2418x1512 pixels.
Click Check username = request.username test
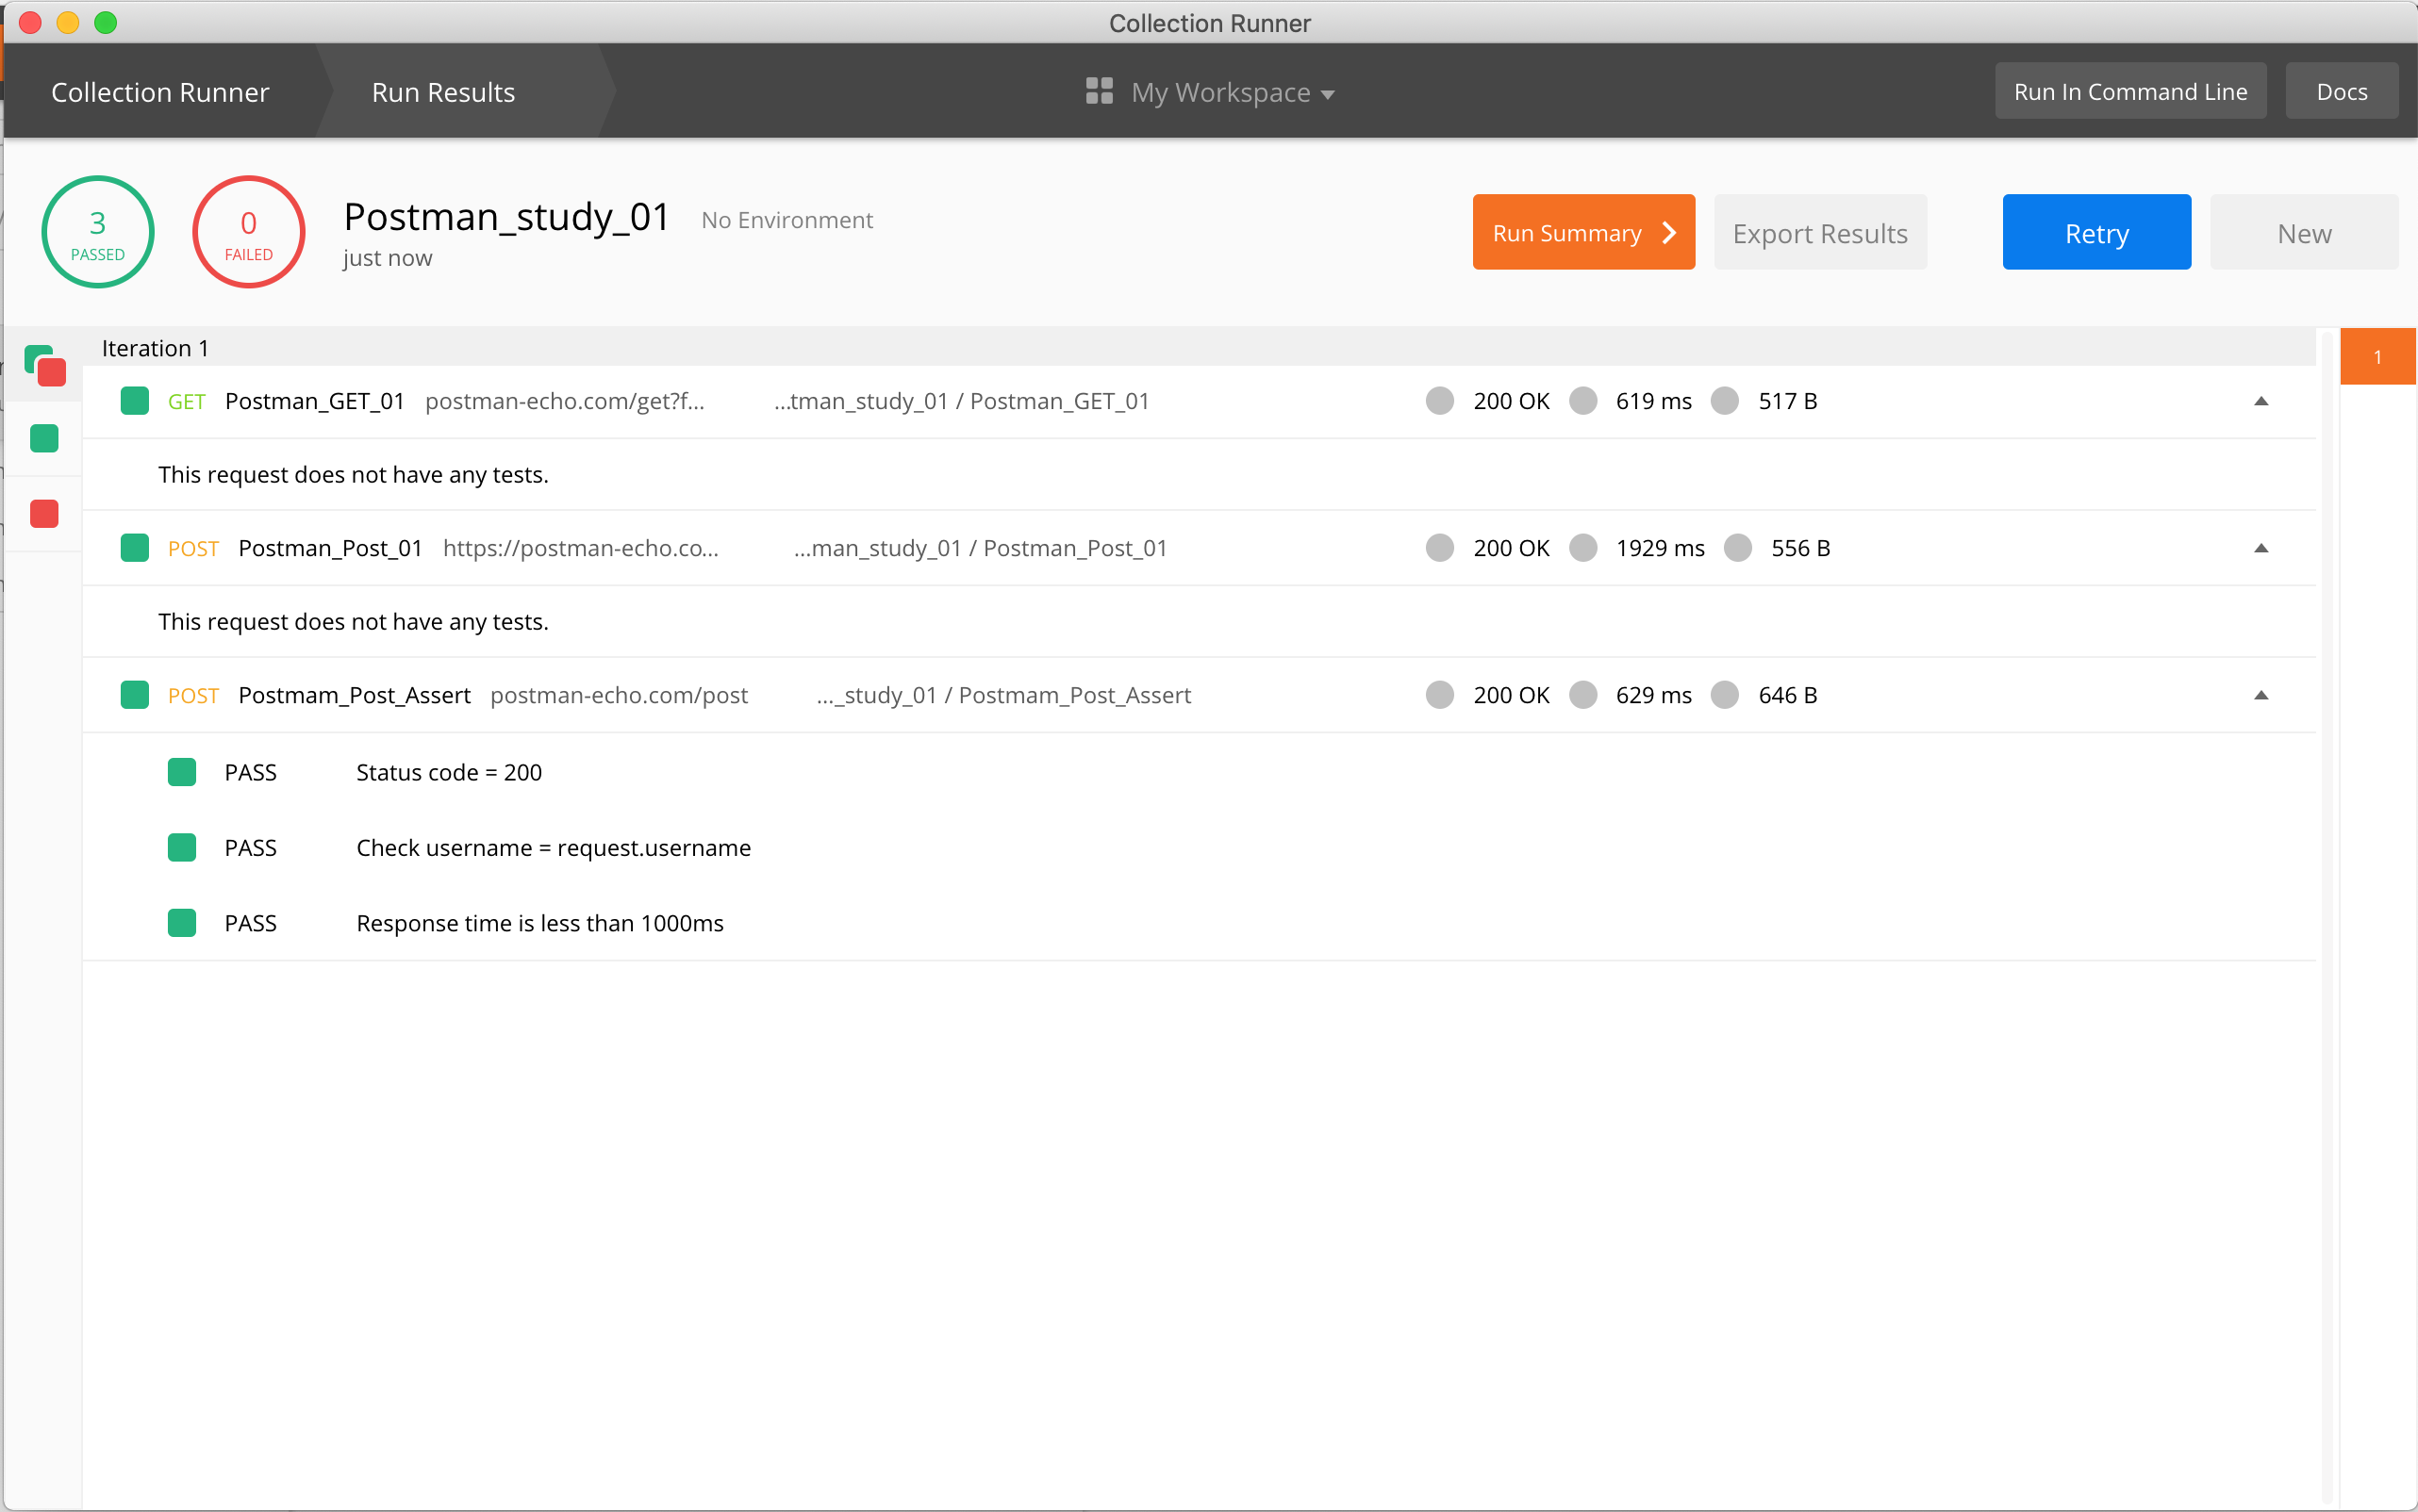click(x=554, y=847)
